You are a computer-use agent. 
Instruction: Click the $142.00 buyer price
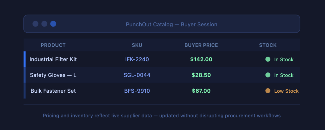(201, 59)
